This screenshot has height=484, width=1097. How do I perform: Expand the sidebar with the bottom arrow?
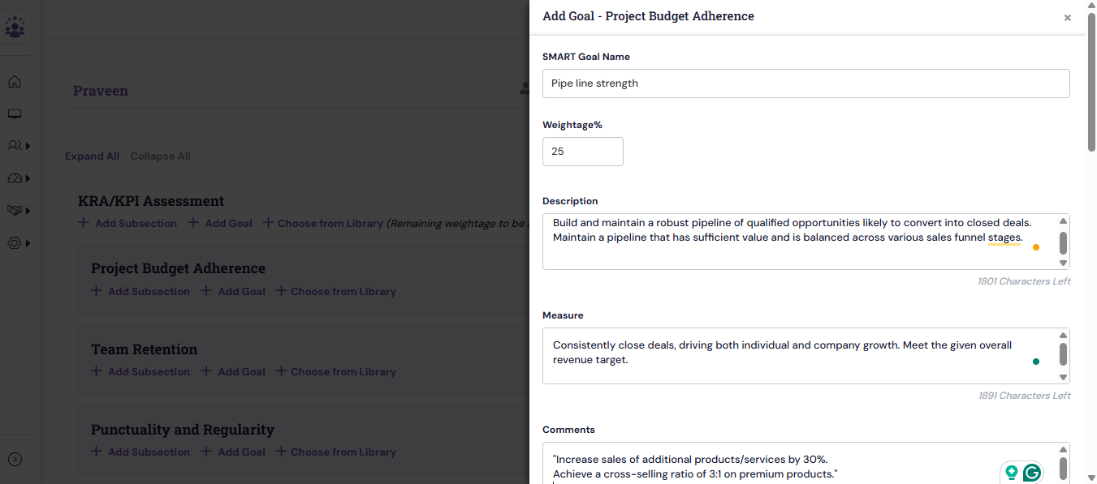[x=15, y=460]
